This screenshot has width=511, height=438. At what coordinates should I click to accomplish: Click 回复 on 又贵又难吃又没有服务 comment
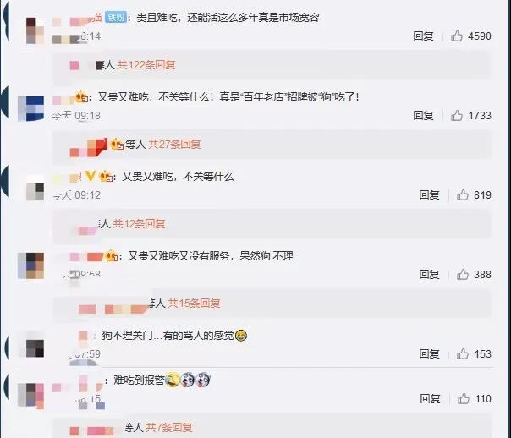click(429, 274)
